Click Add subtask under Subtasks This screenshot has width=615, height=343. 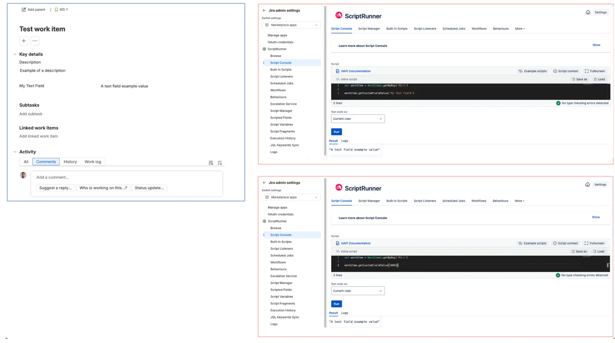[x=31, y=114]
